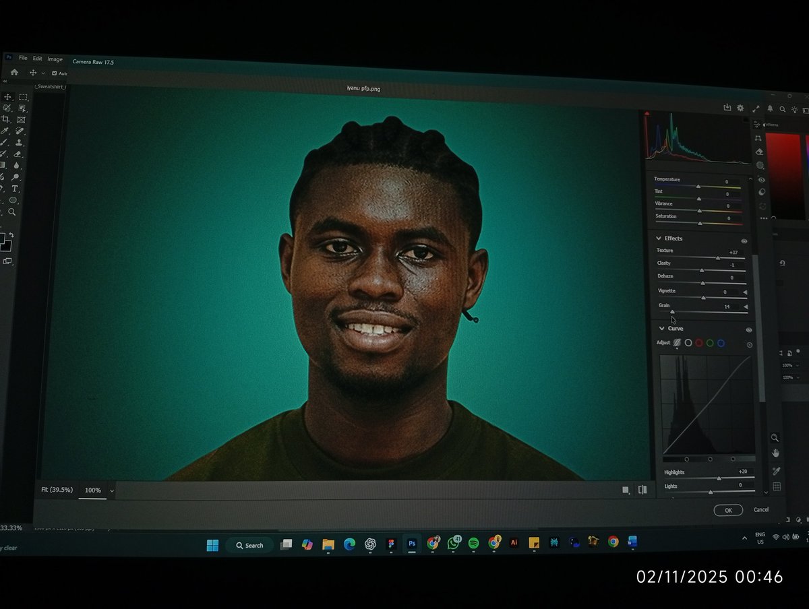
Task: Collapse the Effects section
Action: pyautogui.click(x=659, y=238)
